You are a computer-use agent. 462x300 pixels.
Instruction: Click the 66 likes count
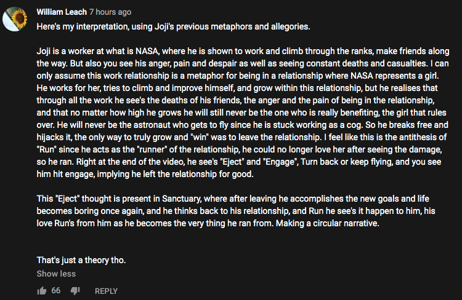coord(56,291)
